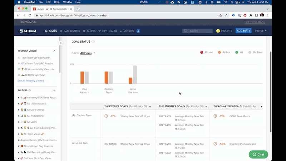Open This Quarter's Goals date dropdown

click(x=262, y=106)
